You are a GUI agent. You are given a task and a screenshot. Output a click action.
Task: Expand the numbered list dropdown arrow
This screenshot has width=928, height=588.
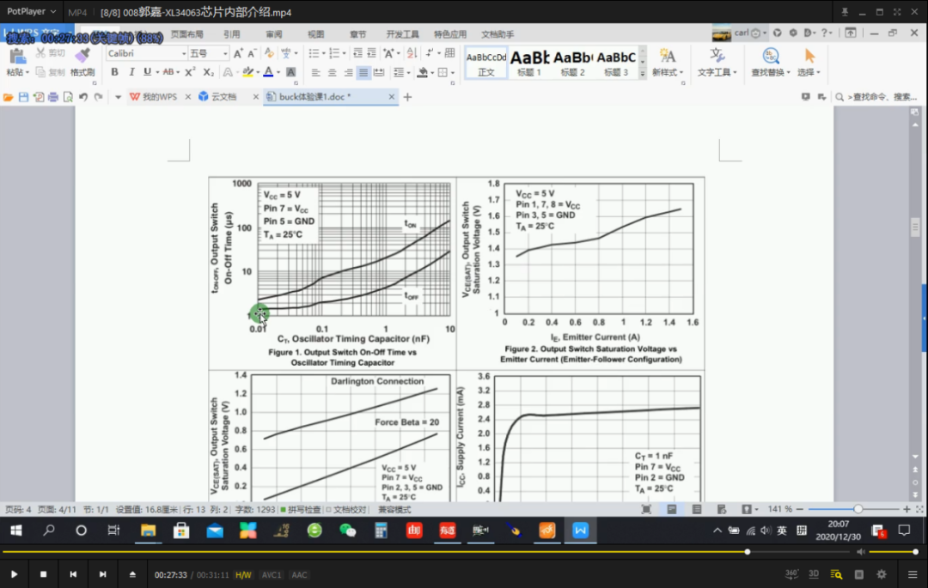click(x=344, y=54)
